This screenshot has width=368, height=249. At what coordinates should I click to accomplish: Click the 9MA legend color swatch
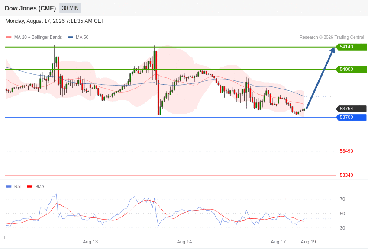click(x=30, y=187)
